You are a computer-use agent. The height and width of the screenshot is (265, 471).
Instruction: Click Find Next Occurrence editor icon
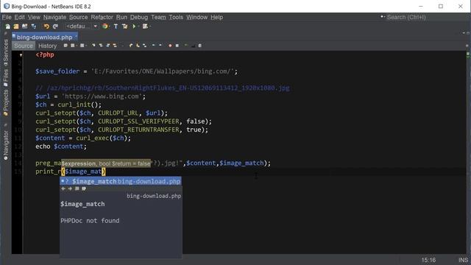(x=108, y=46)
